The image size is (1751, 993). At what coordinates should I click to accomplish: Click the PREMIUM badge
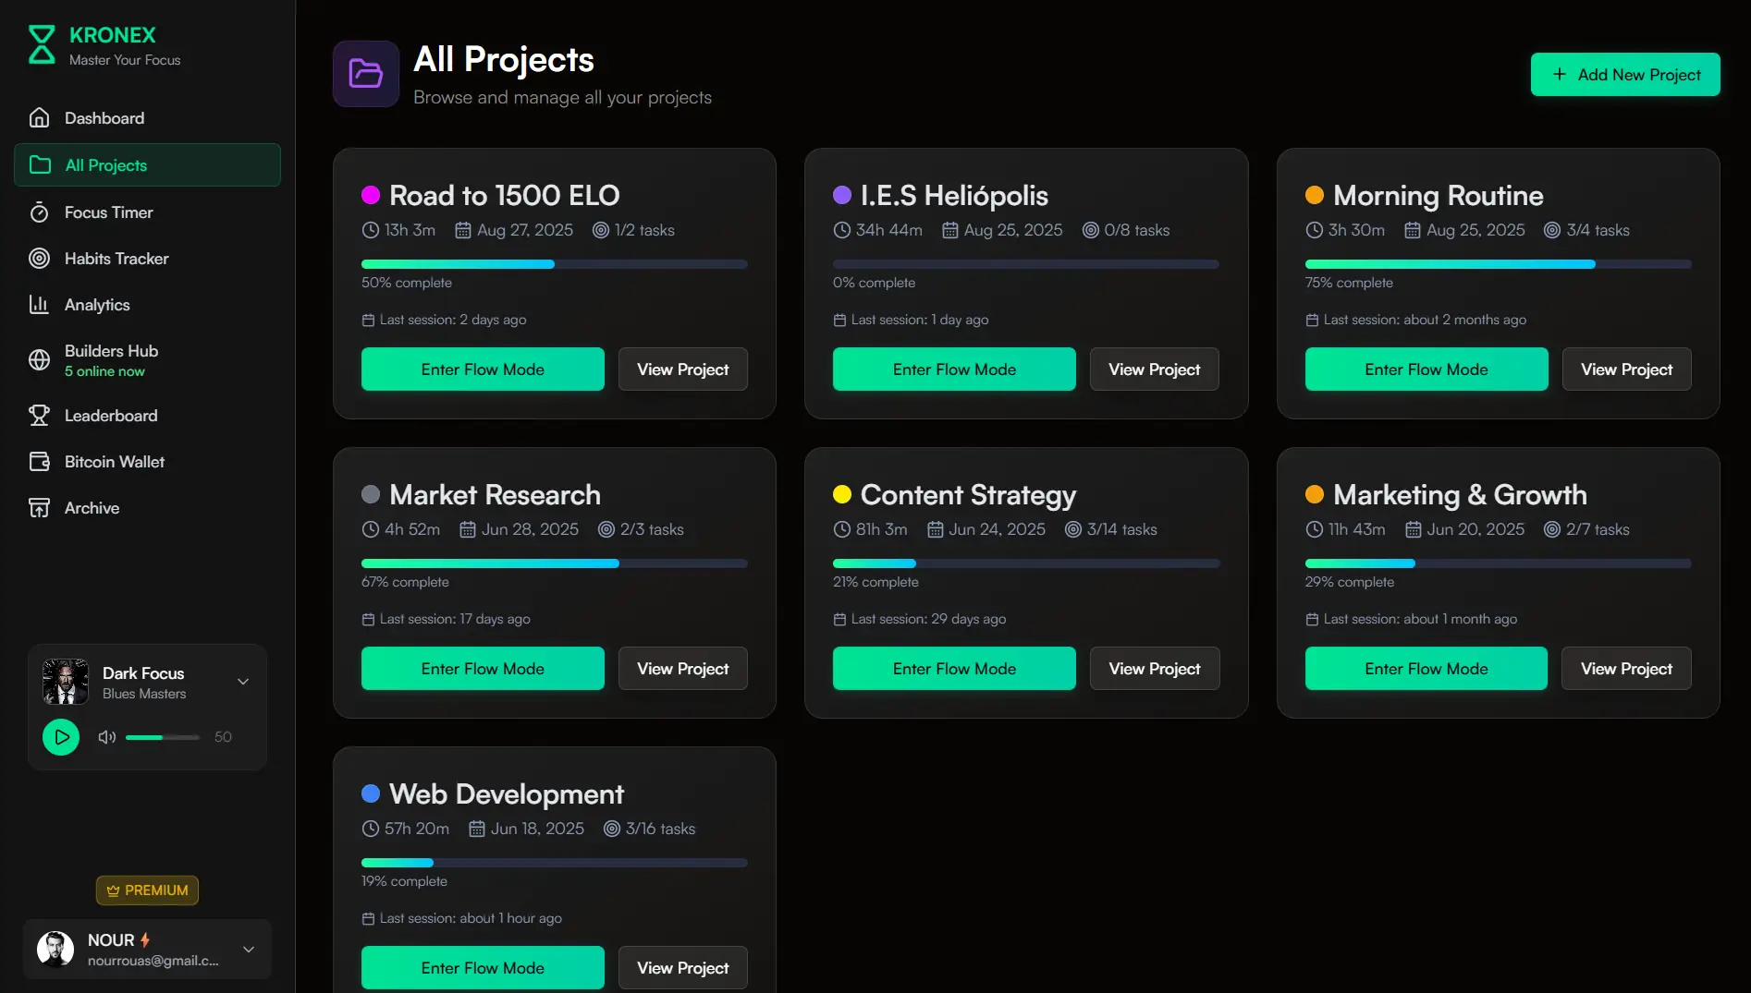(146, 890)
